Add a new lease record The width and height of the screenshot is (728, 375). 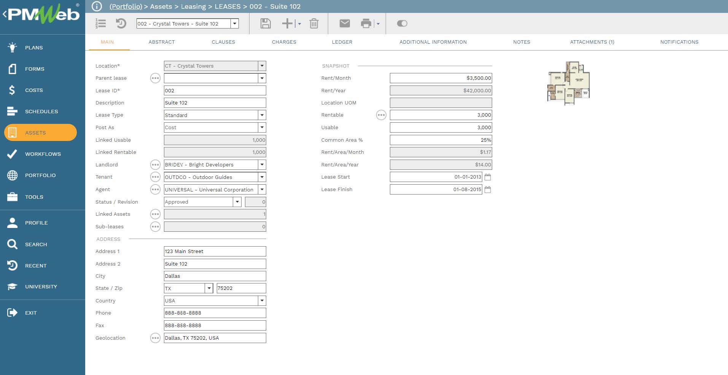click(287, 24)
